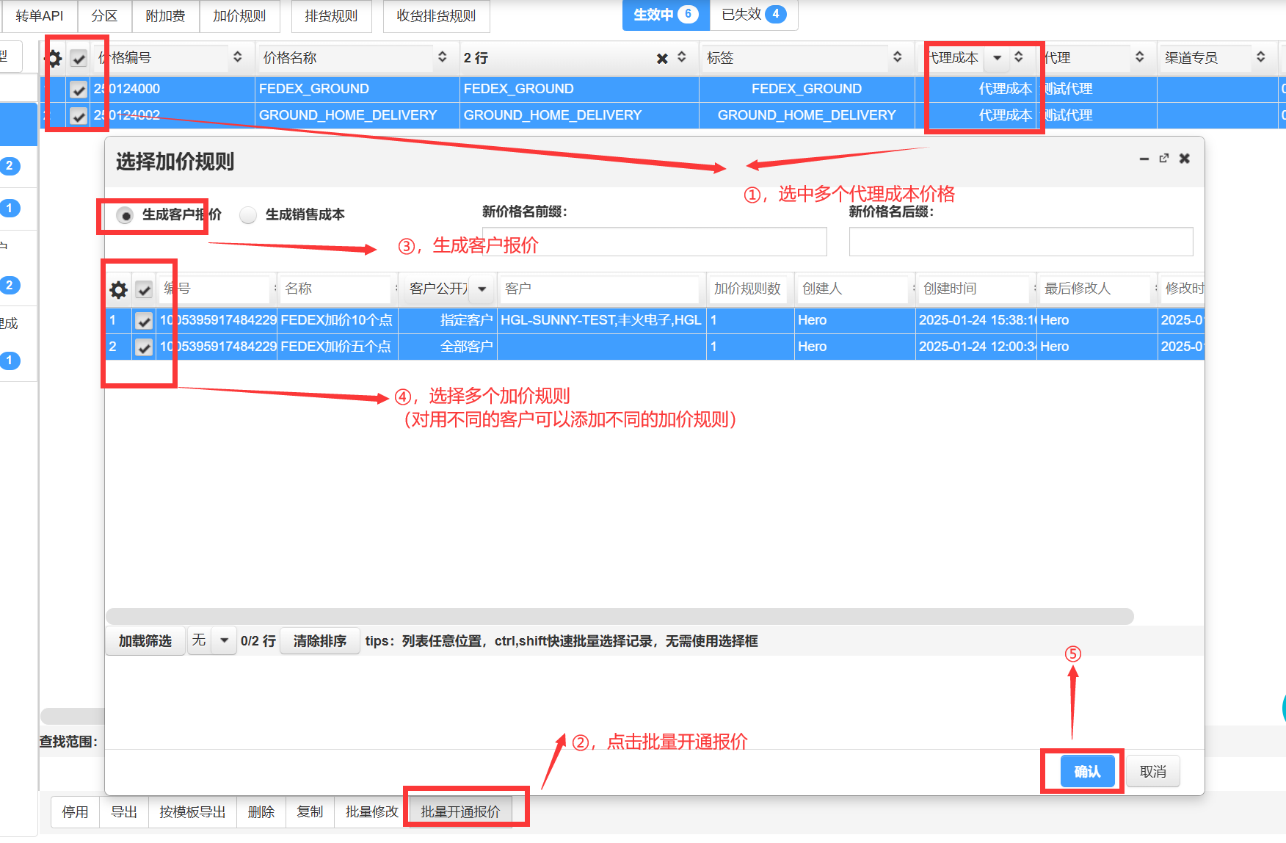Screen dimensions: 1286x843
Task: Toggle select-all checkbox in rule list
Action: (144, 289)
